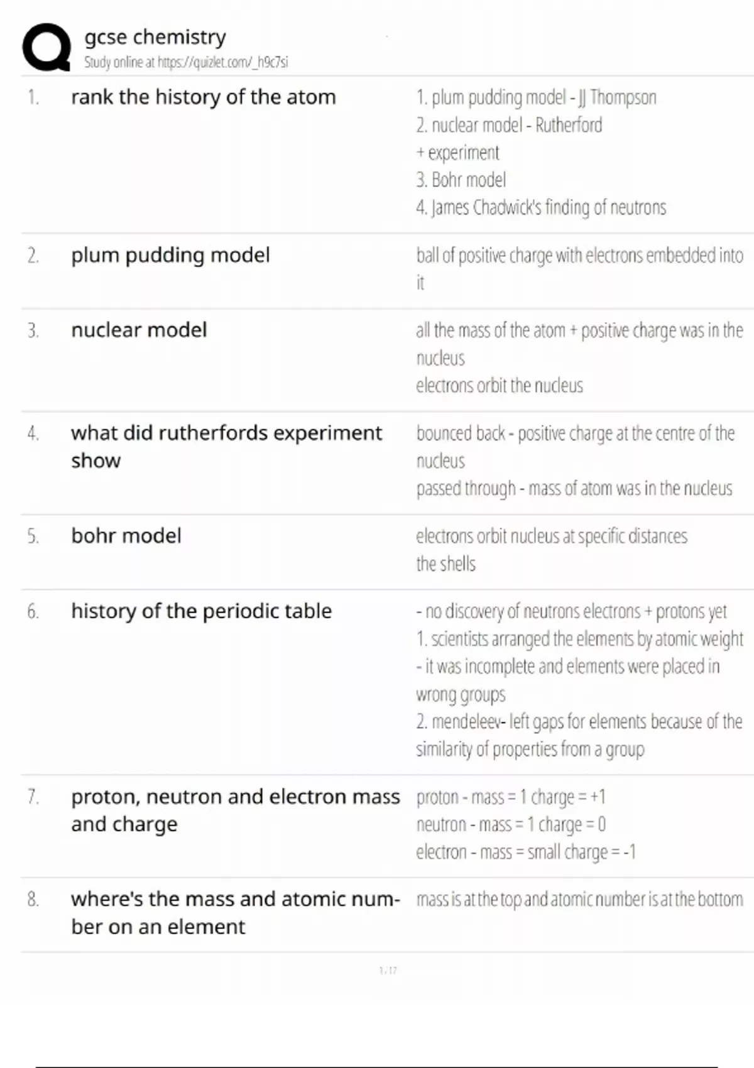This screenshot has width=754, height=1068.
Task: Click the "plum pudding model" term
Action: coord(170,256)
